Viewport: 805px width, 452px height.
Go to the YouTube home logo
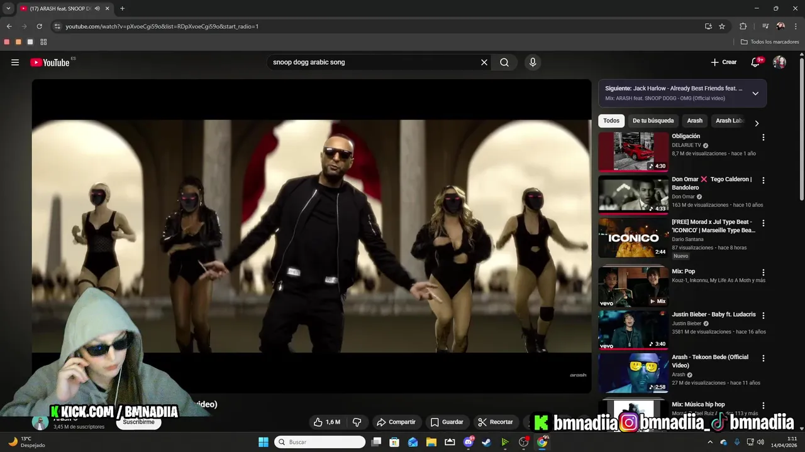[50, 62]
